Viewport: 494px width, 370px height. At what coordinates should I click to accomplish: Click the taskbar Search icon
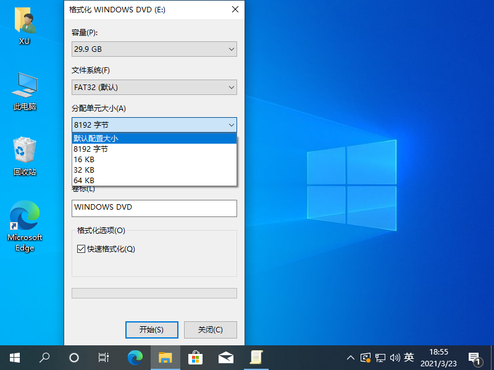tap(44, 357)
